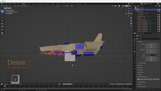Click the Joint type button

(x=151, y=79)
